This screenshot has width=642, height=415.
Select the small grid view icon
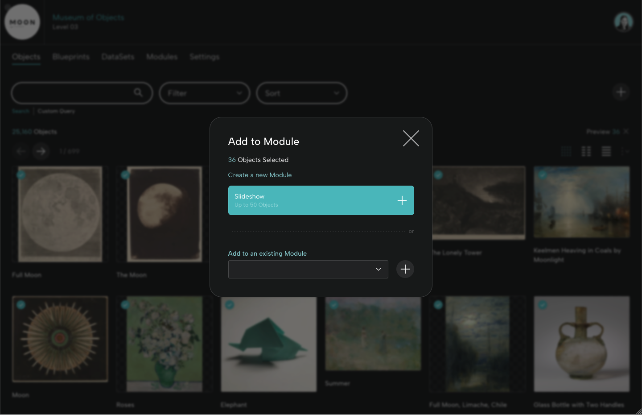point(566,151)
